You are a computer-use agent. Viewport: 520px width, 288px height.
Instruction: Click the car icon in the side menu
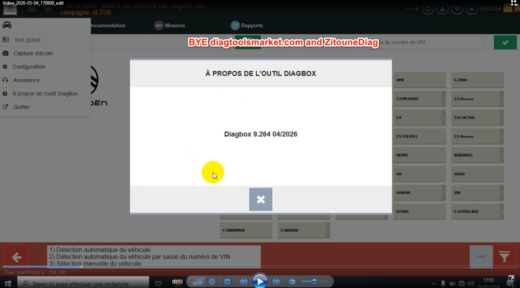[x=7, y=25]
